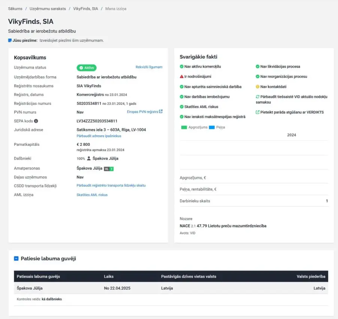Click the blue note icon beside Jūsu piezīme
Screen dimensions: 338x319
(x=10, y=40)
